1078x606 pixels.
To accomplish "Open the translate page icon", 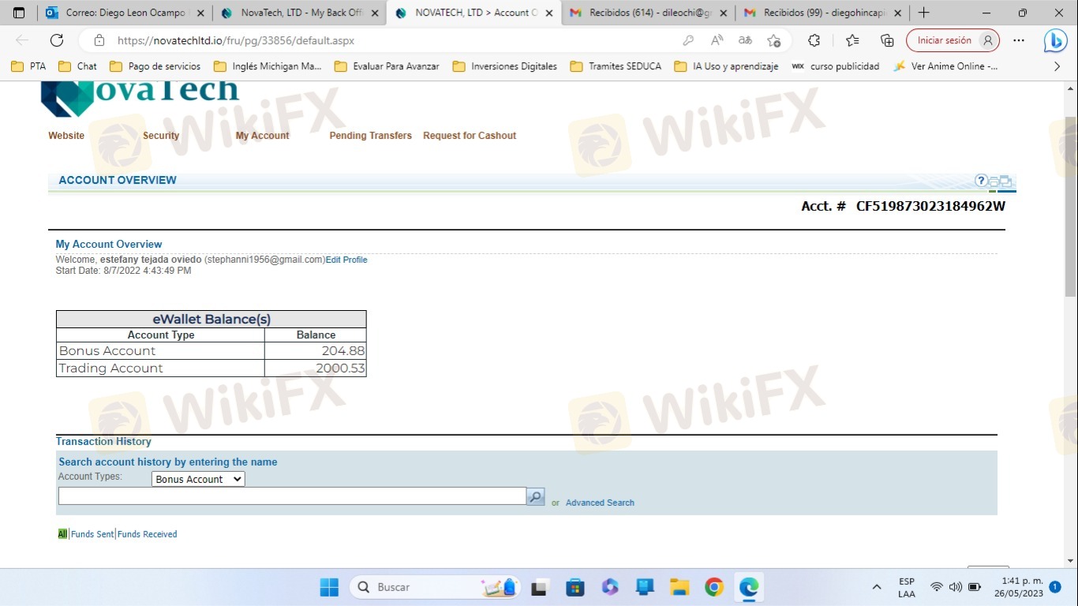I will pos(745,40).
